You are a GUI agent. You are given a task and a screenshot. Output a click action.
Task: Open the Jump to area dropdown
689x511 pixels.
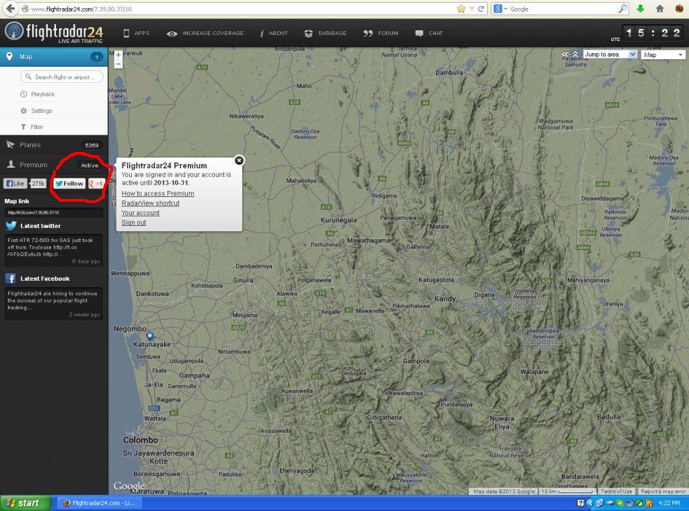tap(610, 54)
